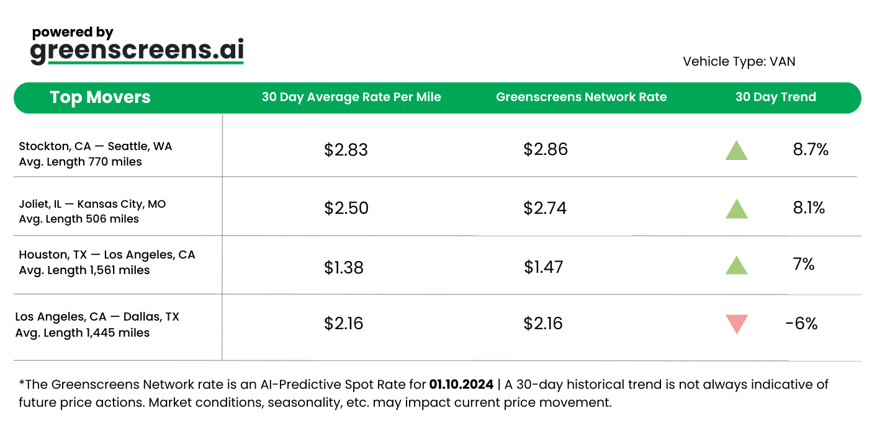Click the 8.7% trend percentage
The image size is (877, 439).
[x=811, y=149]
